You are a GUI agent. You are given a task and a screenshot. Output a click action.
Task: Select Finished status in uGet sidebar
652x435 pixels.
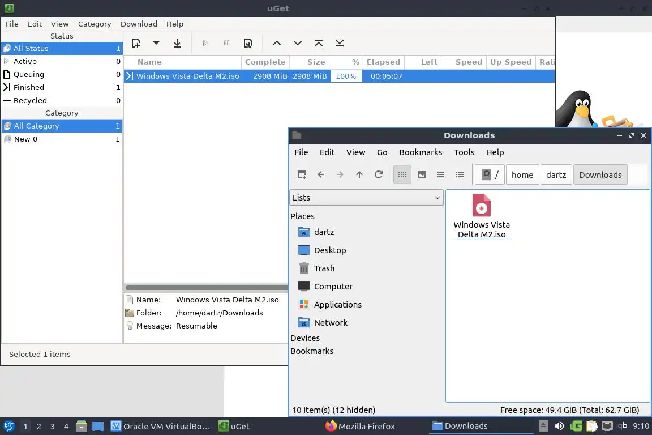(x=62, y=87)
